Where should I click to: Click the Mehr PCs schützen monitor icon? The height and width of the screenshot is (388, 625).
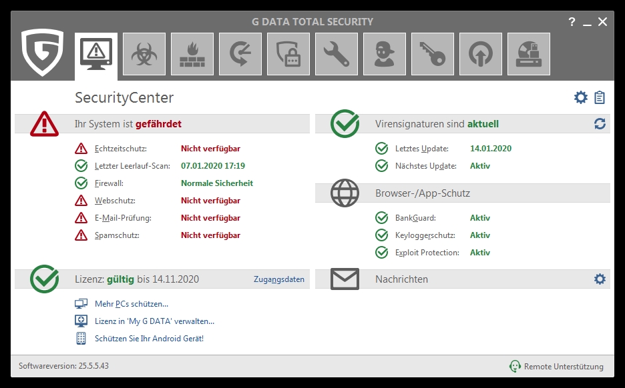pos(81,304)
